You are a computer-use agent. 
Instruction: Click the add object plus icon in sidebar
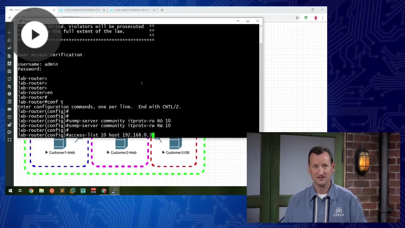tap(9, 33)
